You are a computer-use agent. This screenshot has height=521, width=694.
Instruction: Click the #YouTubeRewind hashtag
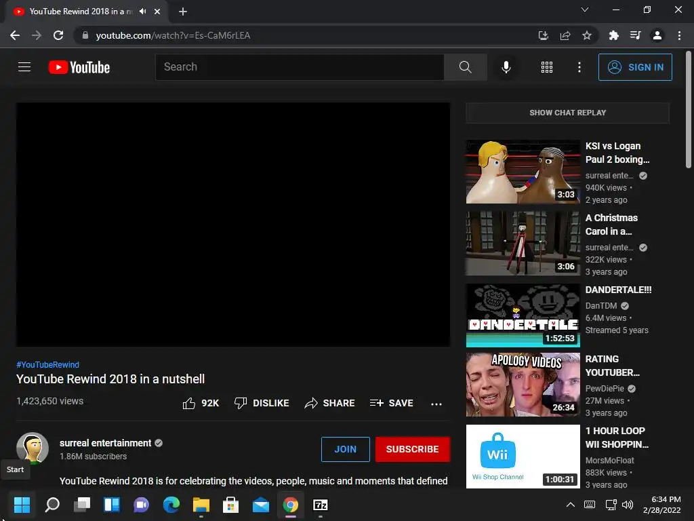coord(48,364)
